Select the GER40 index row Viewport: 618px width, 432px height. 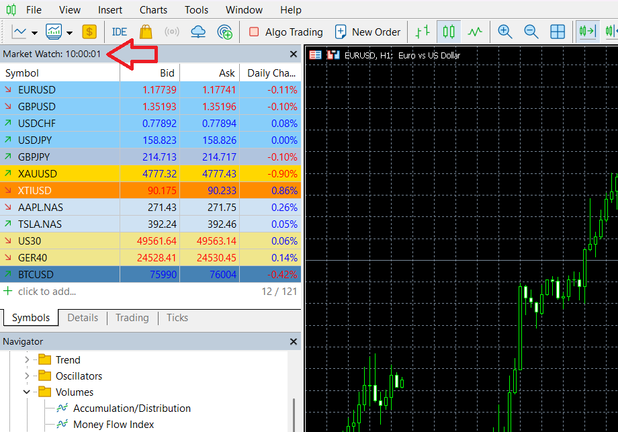click(150, 257)
